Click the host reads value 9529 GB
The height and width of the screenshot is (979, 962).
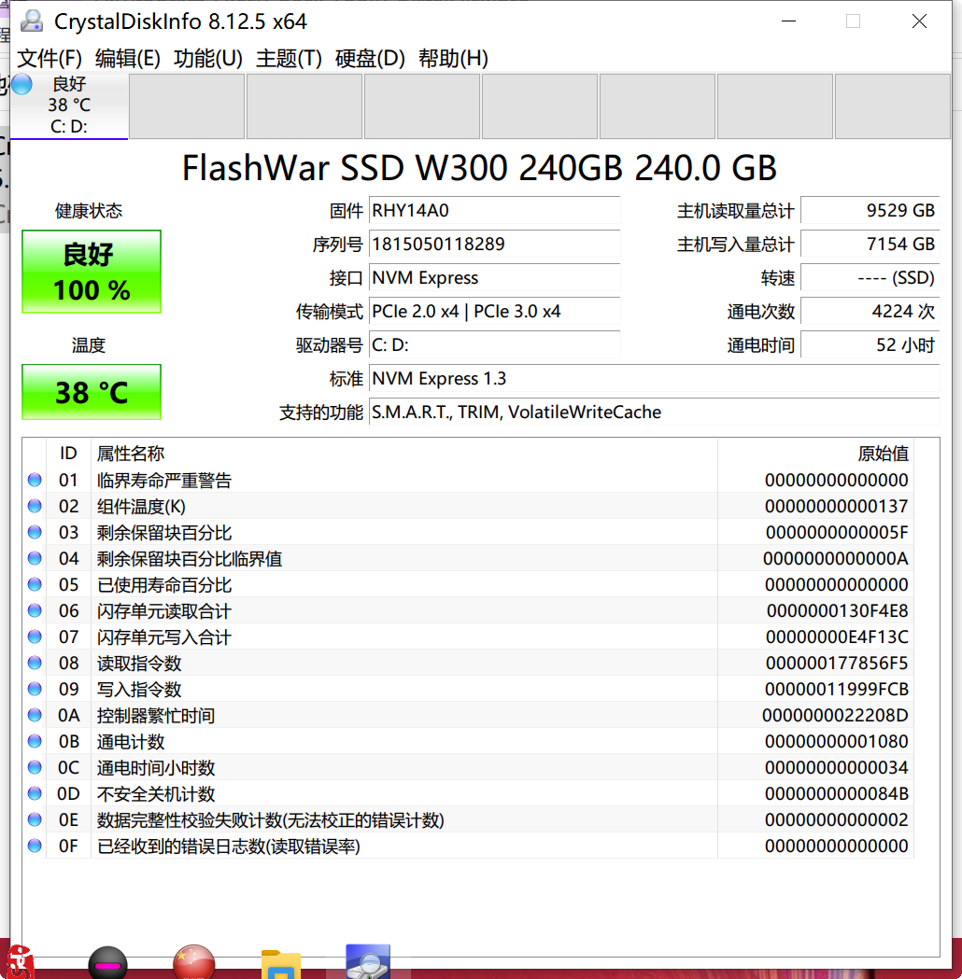[x=870, y=210]
